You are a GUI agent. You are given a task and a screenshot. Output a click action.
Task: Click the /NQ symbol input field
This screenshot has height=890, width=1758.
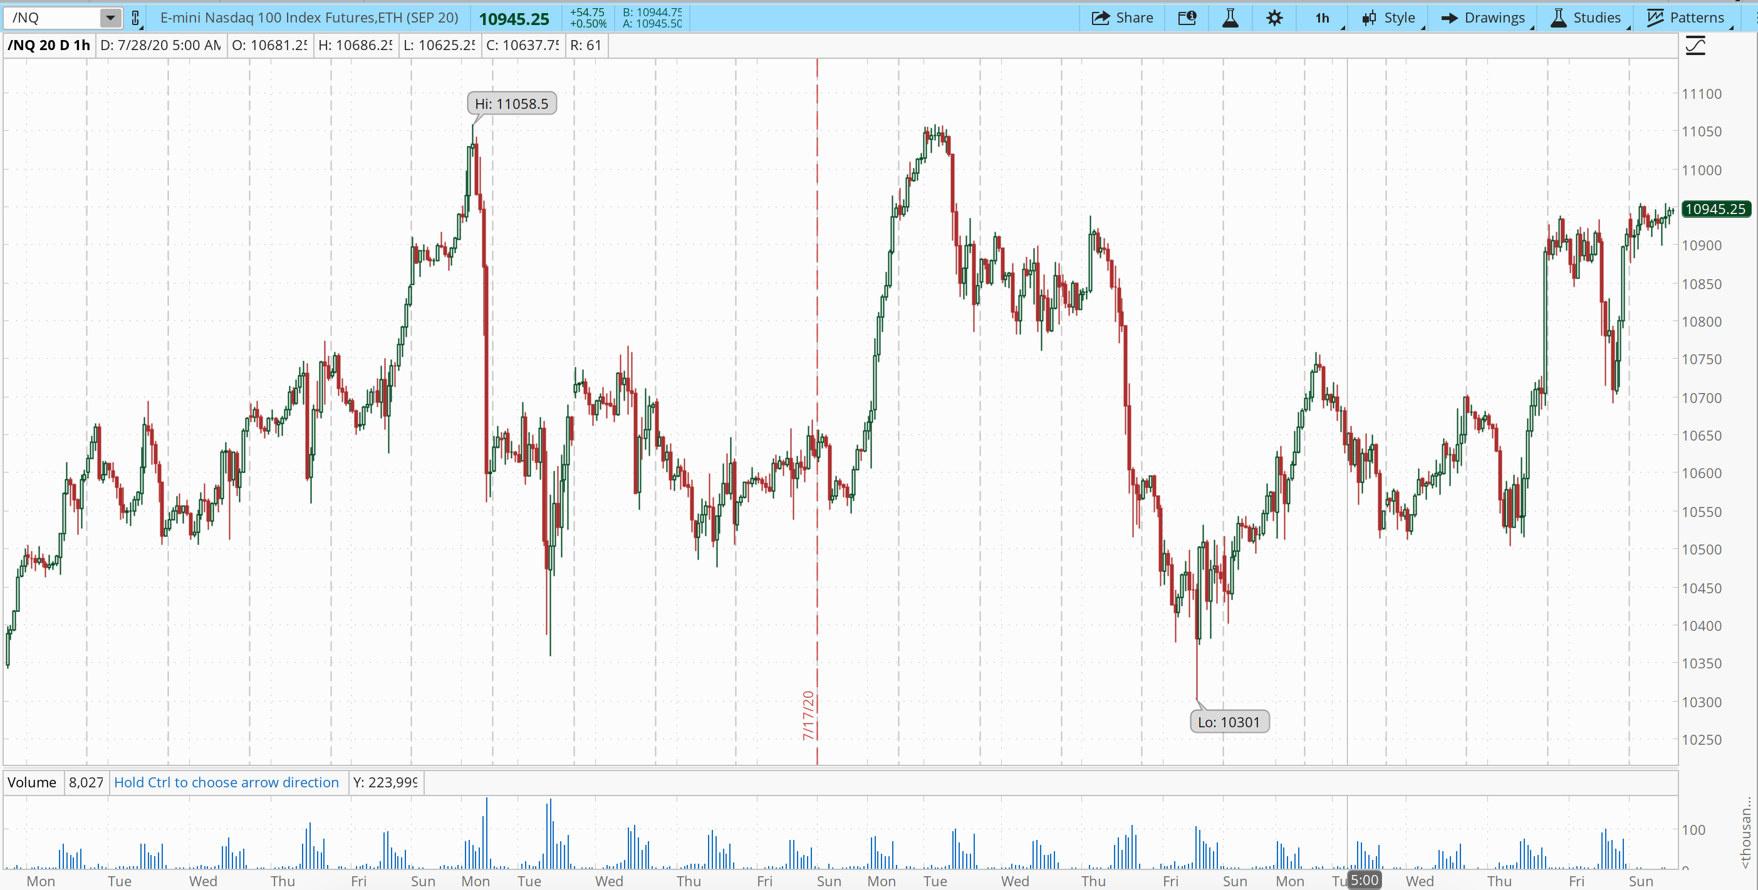coord(53,18)
